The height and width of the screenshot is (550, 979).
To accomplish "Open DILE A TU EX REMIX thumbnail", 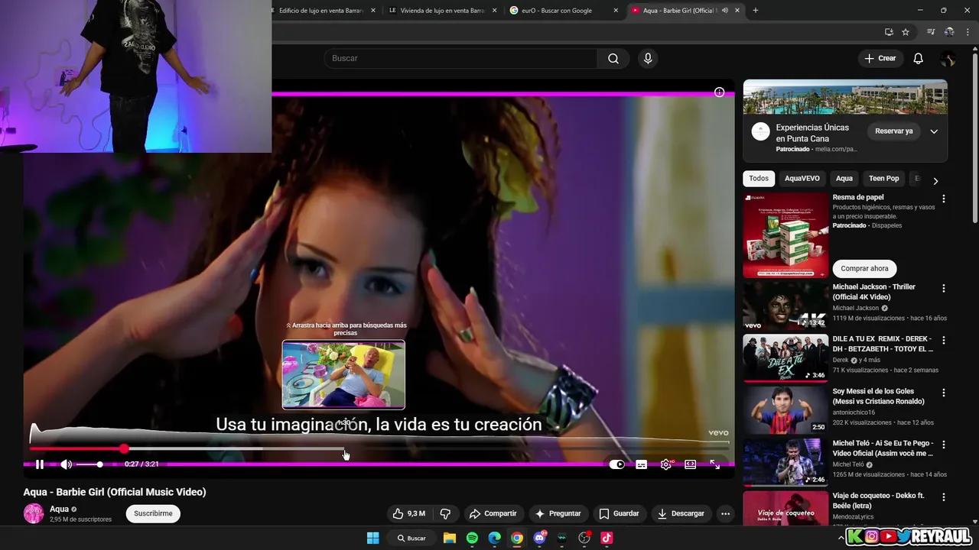I will [x=785, y=357].
